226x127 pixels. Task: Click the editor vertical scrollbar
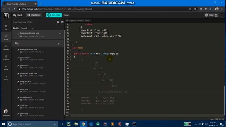pyautogui.click(x=225, y=100)
